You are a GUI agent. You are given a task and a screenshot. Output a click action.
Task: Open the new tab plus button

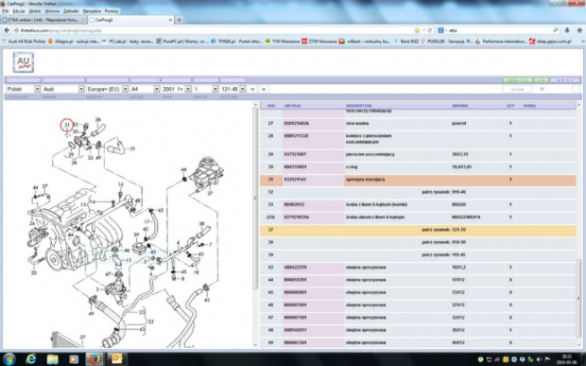click(x=180, y=20)
